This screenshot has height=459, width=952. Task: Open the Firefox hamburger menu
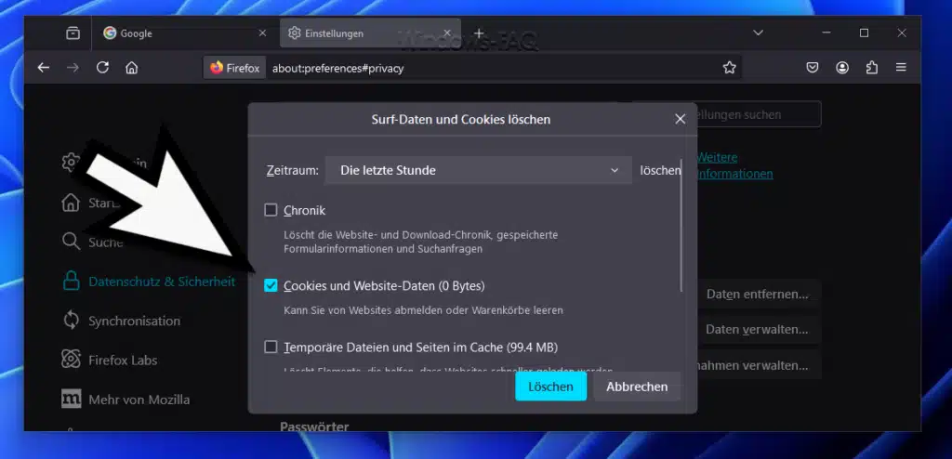[902, 68]
